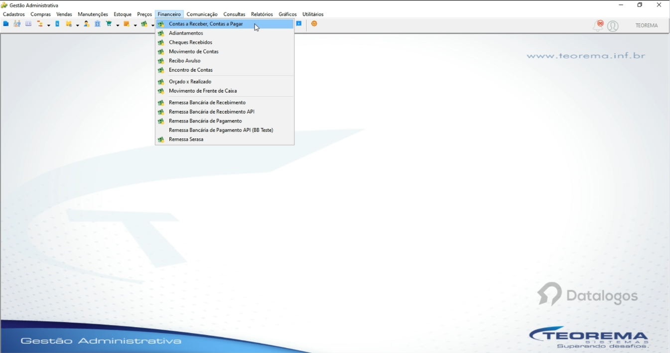
Task: Click the green money toolbar icon
Action: [144, 24]
